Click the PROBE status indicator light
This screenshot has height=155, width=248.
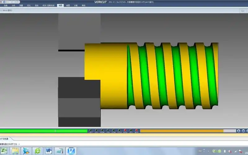click(x=102, y=130)
